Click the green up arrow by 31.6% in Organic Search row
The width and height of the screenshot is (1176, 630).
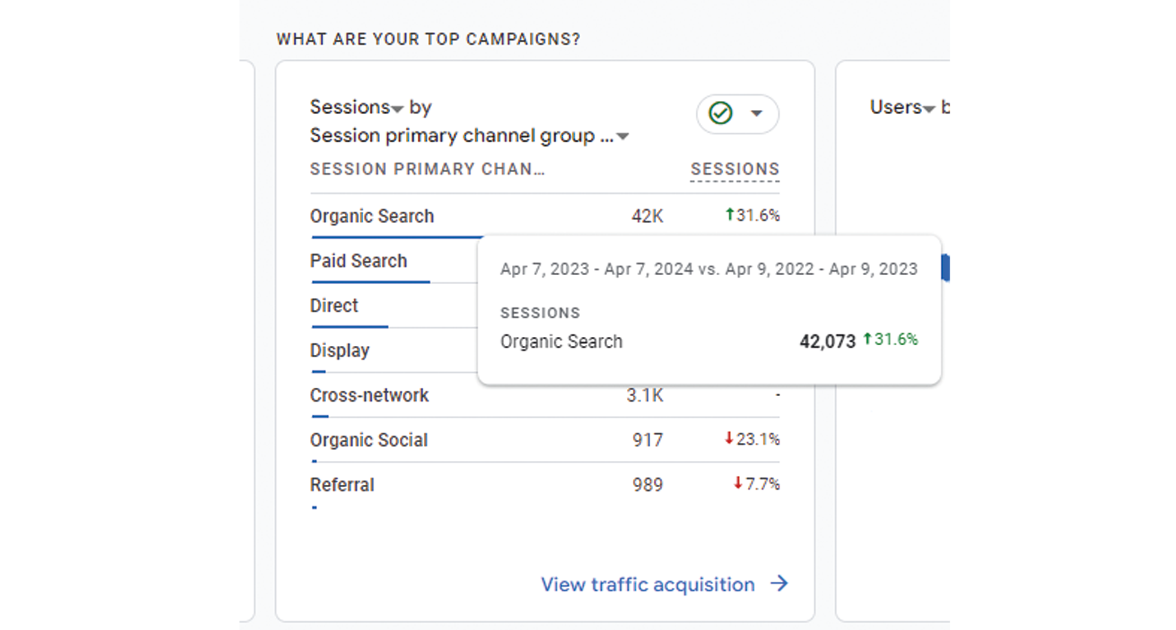coord(729,215)
